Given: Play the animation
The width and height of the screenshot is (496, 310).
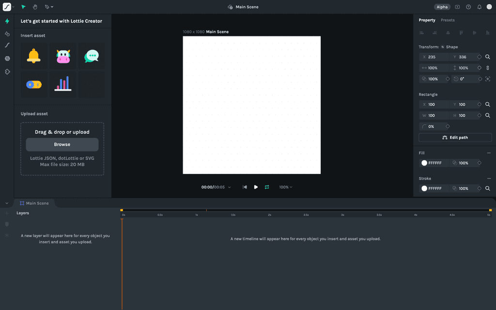Looking at the screenshot, I should coord(256,187).
